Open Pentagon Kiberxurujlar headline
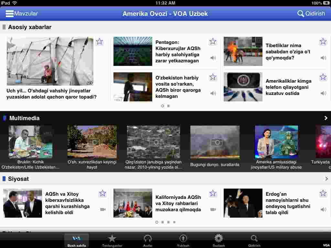 178,51
